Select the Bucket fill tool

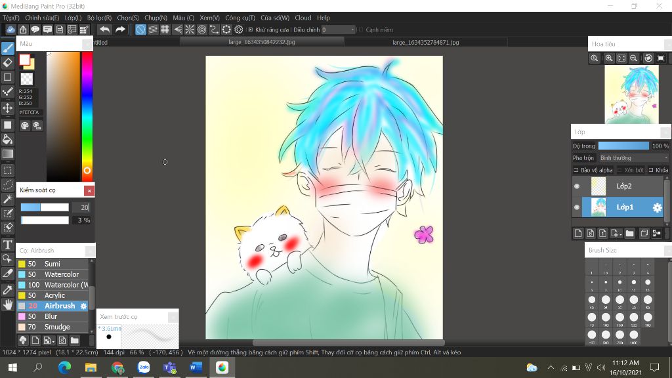[8, 139]
